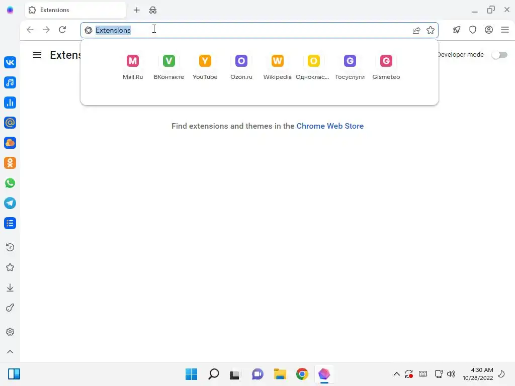Open volume control in tray

[x=451, y=374]
